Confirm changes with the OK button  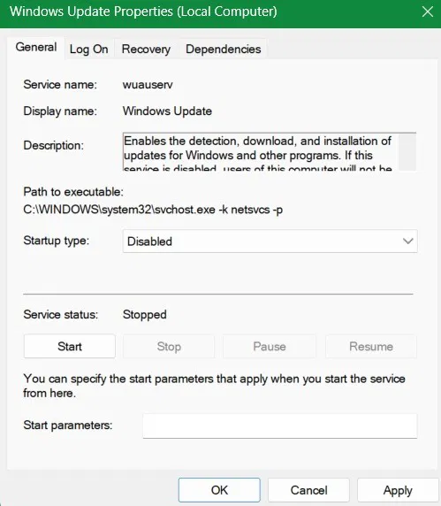219,490
